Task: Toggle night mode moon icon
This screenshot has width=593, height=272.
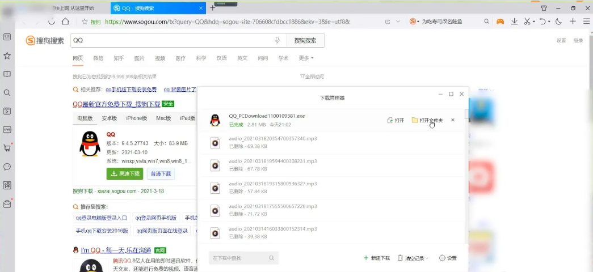Action: (x=558, y=22)
